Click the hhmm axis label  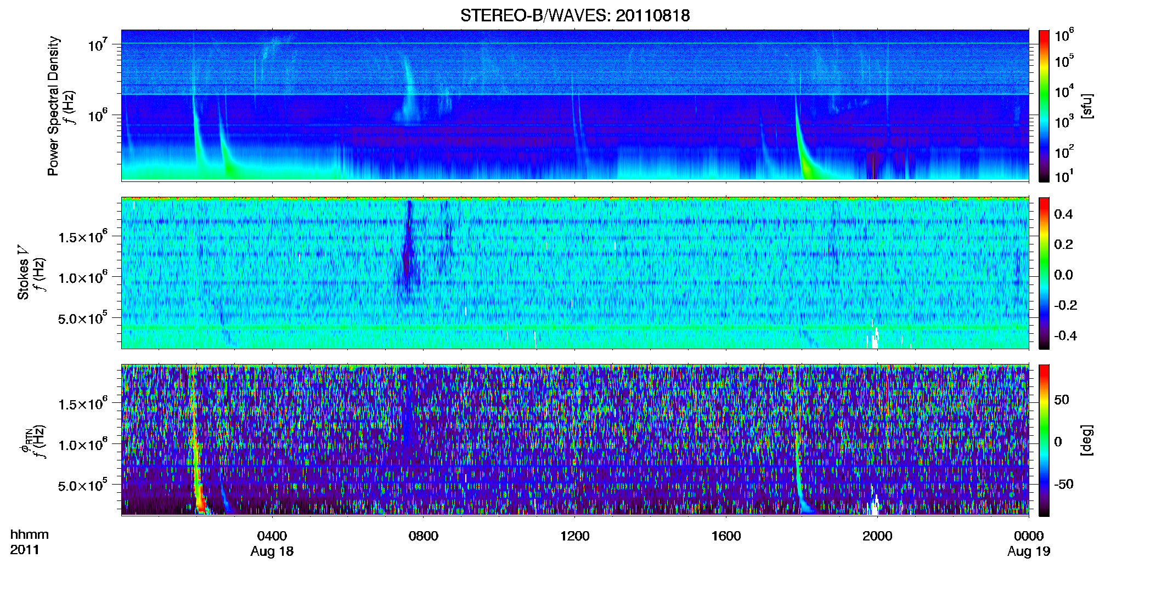[30, 534]
